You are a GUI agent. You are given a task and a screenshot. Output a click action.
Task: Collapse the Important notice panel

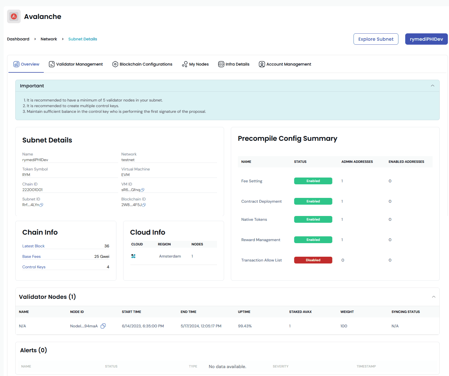[432, 86]
